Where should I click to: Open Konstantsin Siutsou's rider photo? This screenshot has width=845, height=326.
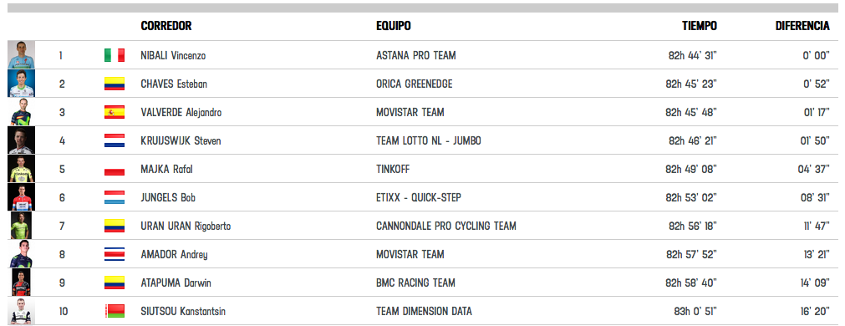tap(22, 311)
